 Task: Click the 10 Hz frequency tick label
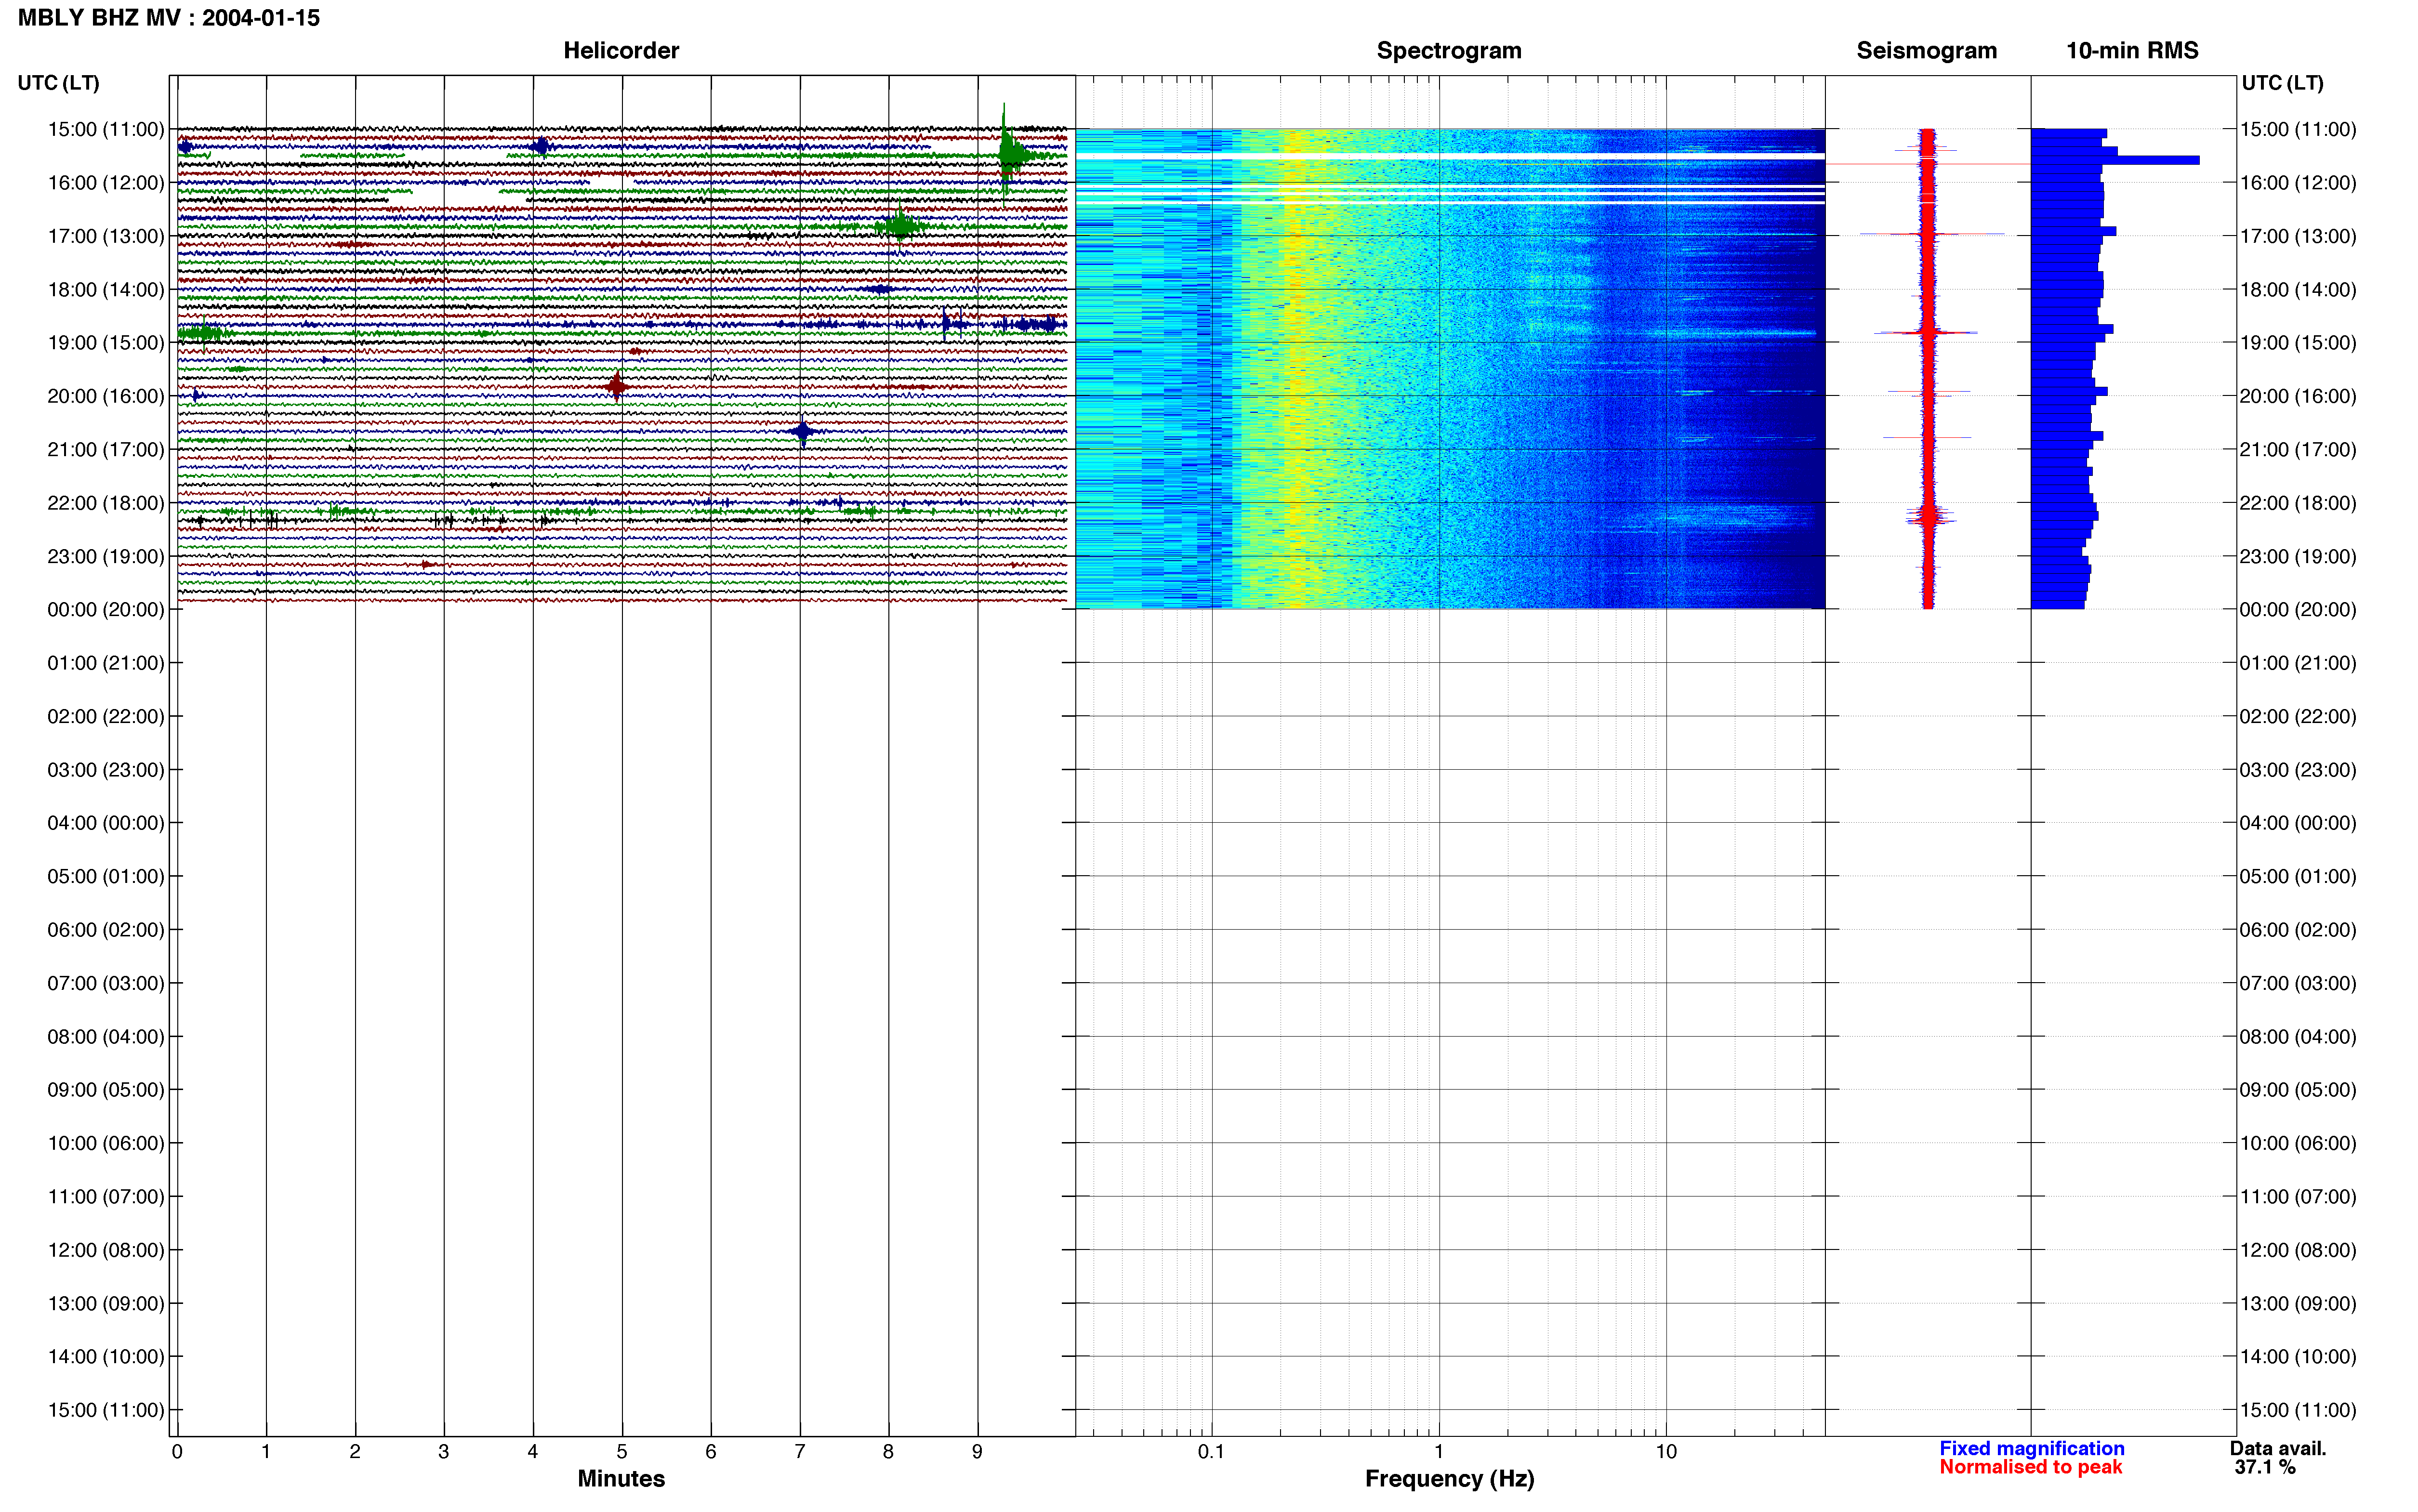1665,1451
